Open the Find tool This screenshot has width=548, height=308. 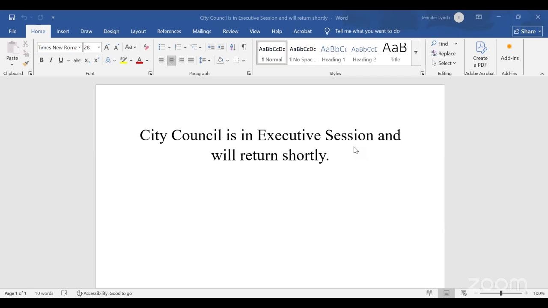pos(440,44)
